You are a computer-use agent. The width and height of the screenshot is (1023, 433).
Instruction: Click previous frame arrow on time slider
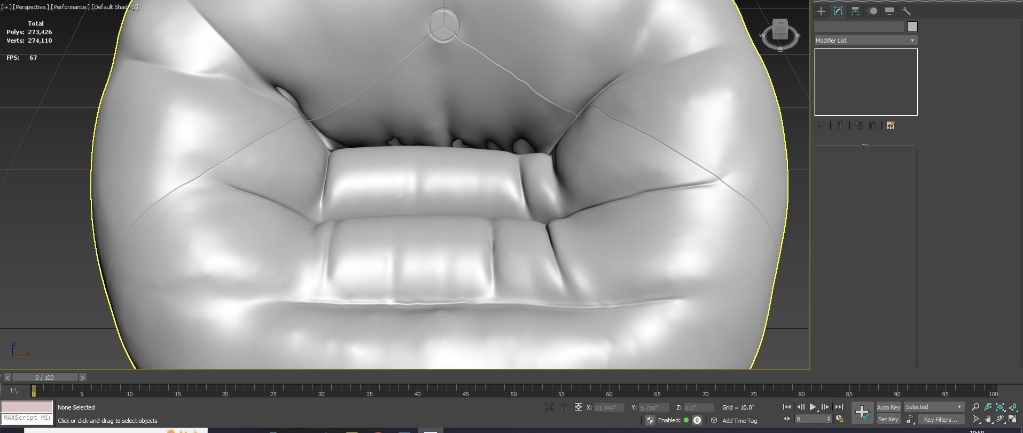pyautogui.click(x=7, y=378)
